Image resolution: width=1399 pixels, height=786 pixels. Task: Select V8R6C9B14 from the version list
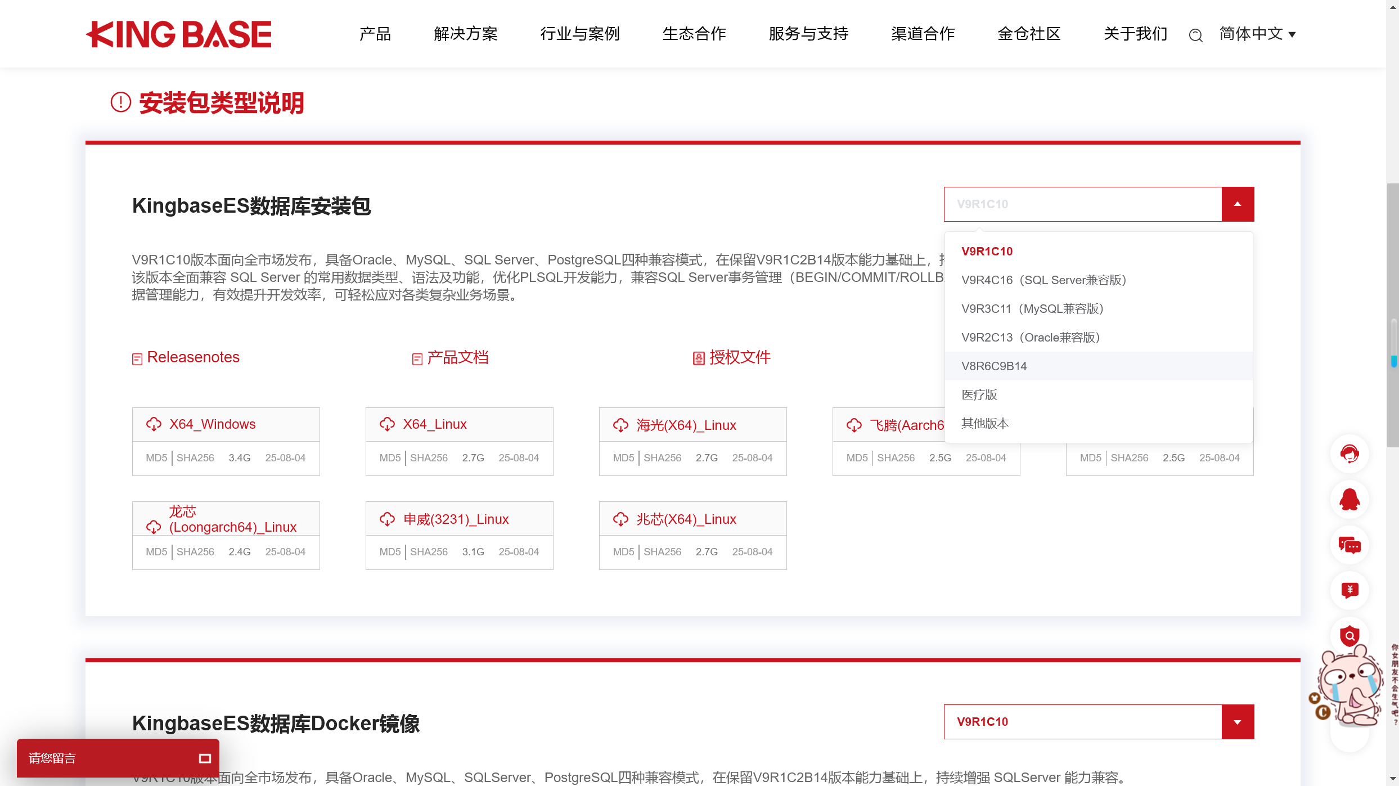[x=993, y=366]
